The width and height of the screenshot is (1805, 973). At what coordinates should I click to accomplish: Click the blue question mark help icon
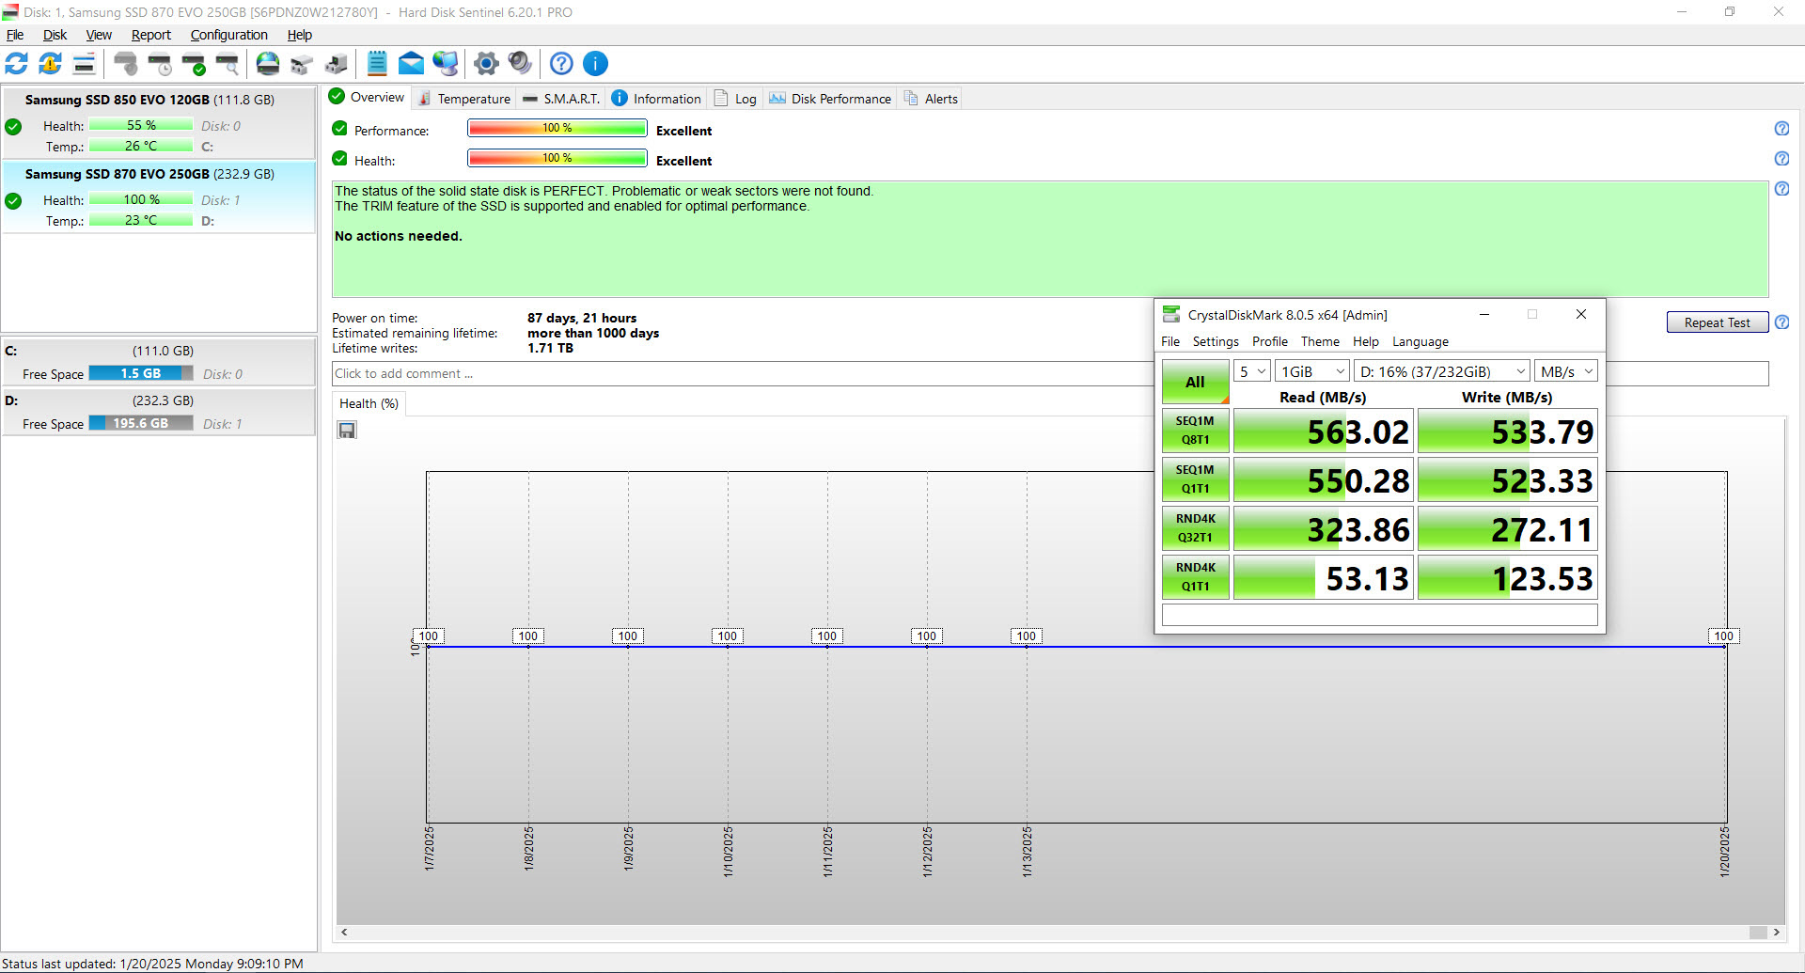(561, 64)
